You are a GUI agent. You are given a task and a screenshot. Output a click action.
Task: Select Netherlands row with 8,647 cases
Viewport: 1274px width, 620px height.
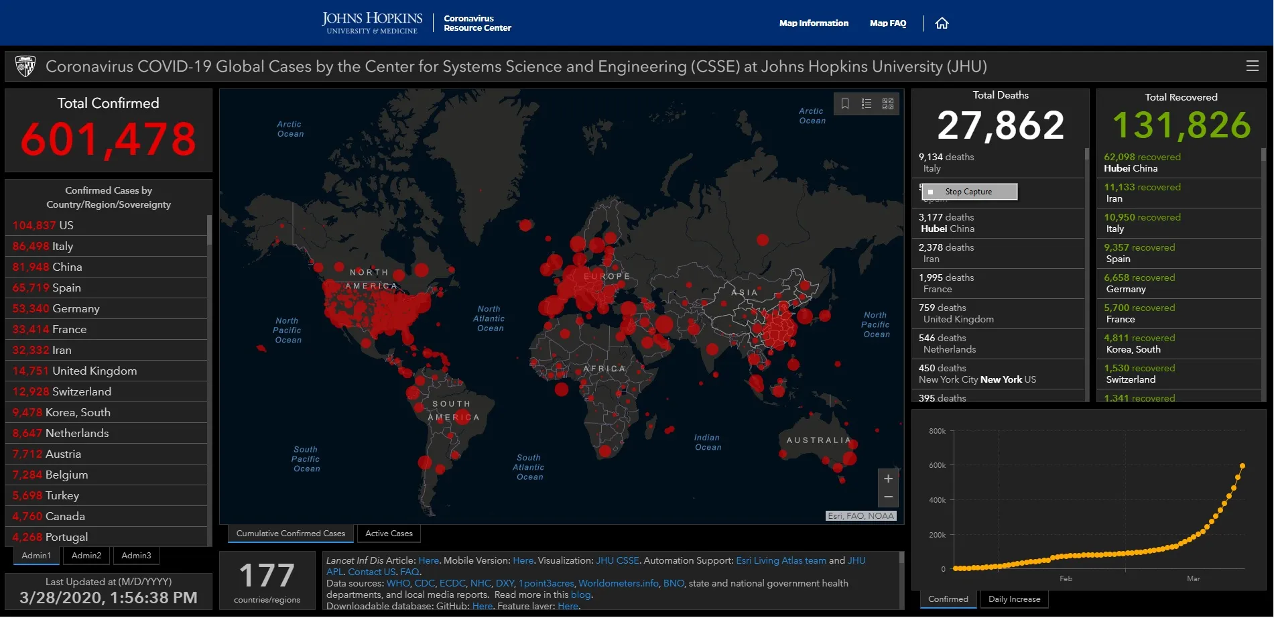(x=107, y=433)
